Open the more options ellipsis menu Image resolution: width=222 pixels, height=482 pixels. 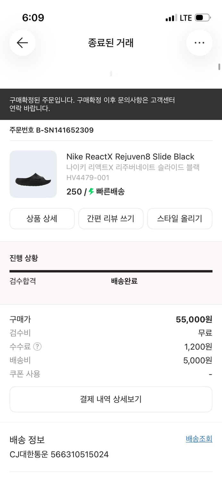tap(199, 43)
